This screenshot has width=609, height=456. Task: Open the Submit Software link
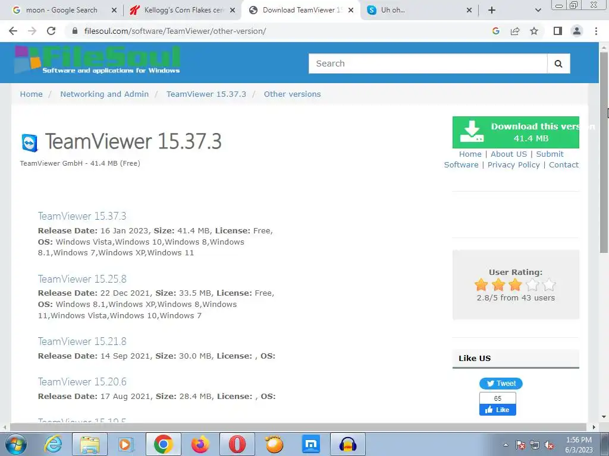[x=550, y=154]
